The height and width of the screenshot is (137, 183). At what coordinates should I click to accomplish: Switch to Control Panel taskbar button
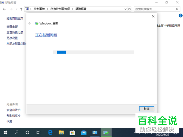[95, 133]
